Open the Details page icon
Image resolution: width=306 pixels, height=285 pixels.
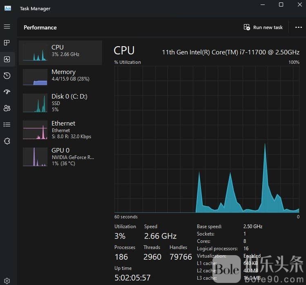pos(7,124)
